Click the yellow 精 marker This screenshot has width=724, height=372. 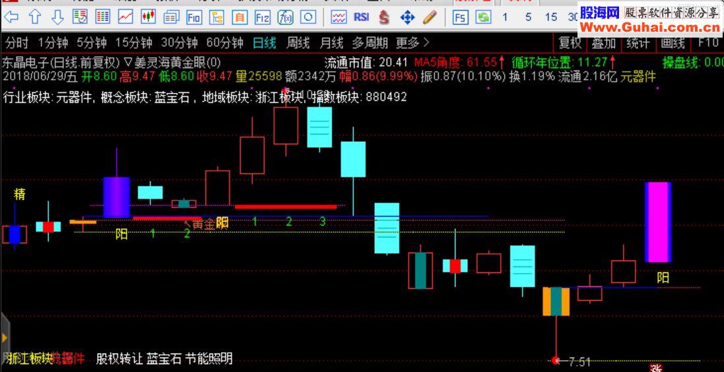tap(19, 194)
